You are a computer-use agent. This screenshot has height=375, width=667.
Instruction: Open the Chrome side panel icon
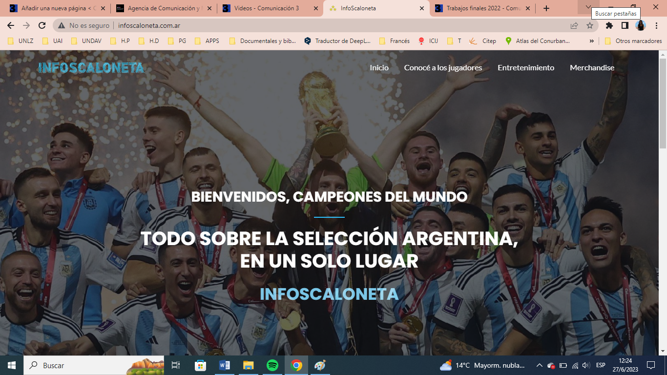[x=625, y=25]
